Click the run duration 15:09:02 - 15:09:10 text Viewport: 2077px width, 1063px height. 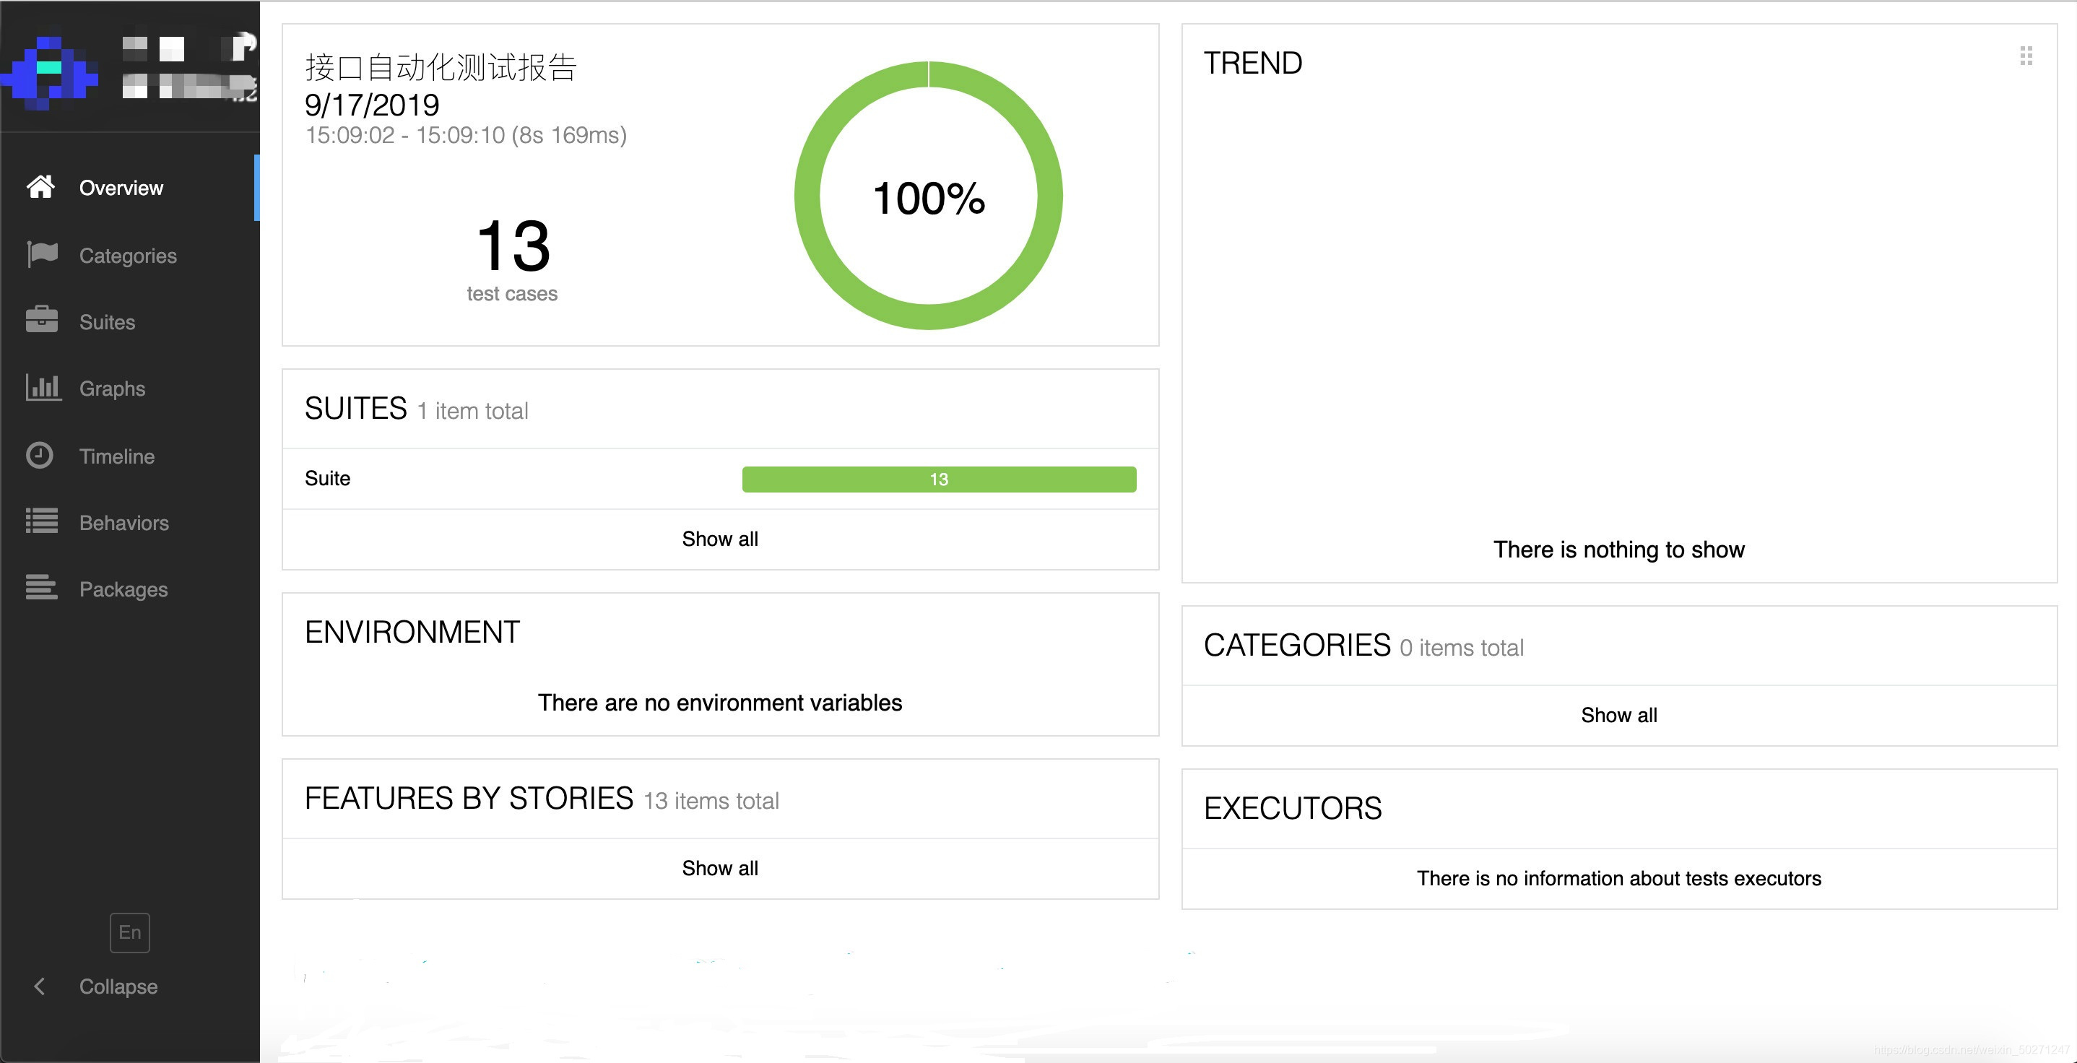click(x=466, y=135)
